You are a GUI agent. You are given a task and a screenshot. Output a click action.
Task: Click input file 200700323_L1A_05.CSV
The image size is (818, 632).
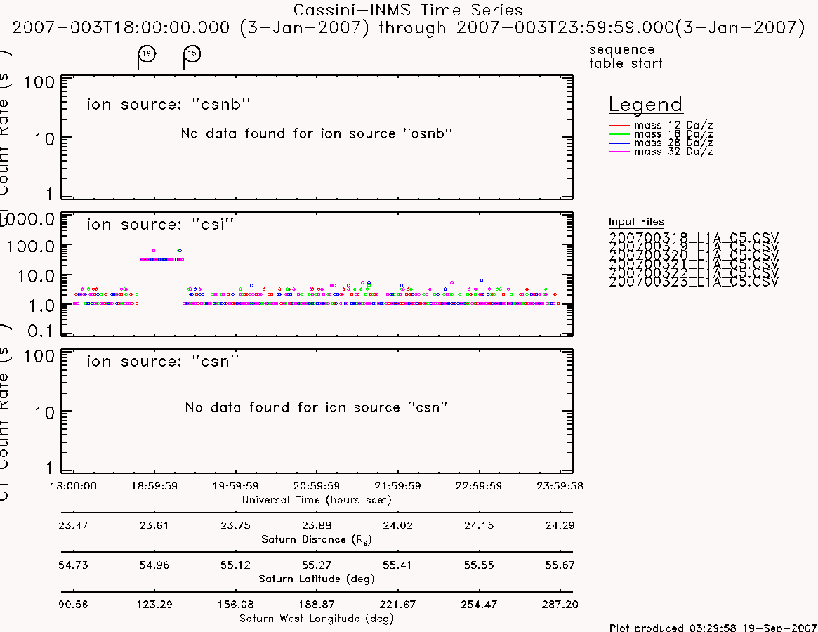pyautogui.click(x=693, y=282)
